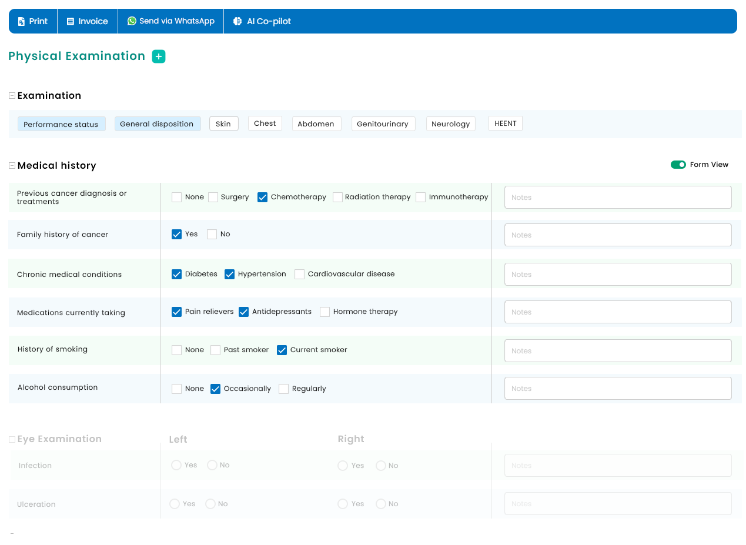Screen dimensions: 746x545
Task: Click the Invoice document icon
Action: coord(71,21)
